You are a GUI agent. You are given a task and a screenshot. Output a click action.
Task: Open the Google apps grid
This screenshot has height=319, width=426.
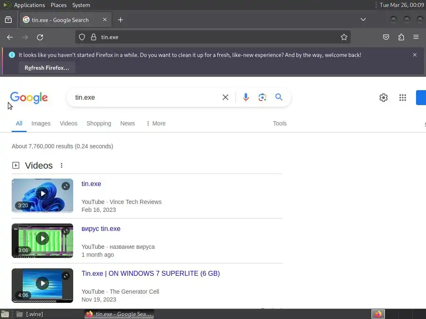coord(403,98)
